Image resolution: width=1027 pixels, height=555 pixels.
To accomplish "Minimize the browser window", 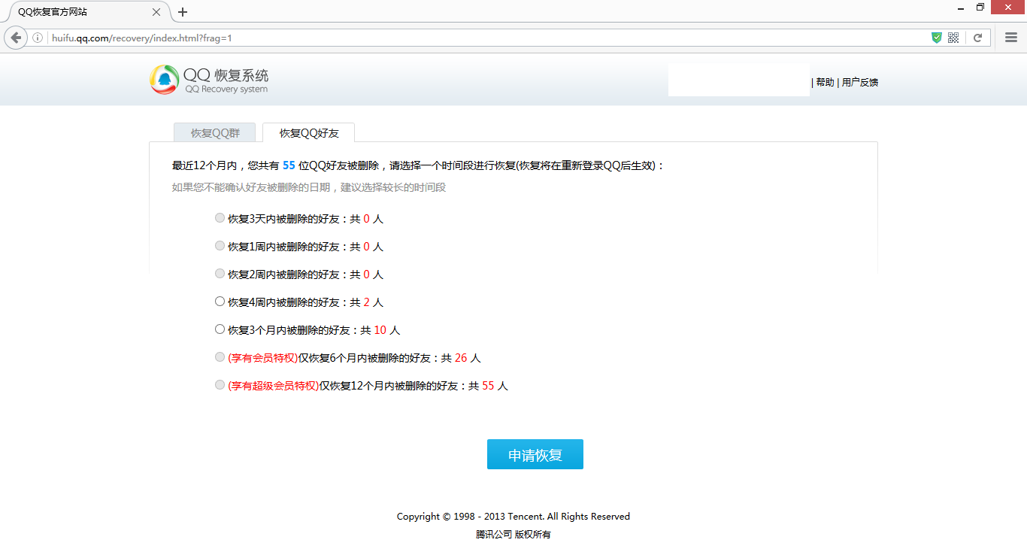I will pos(962,8).
